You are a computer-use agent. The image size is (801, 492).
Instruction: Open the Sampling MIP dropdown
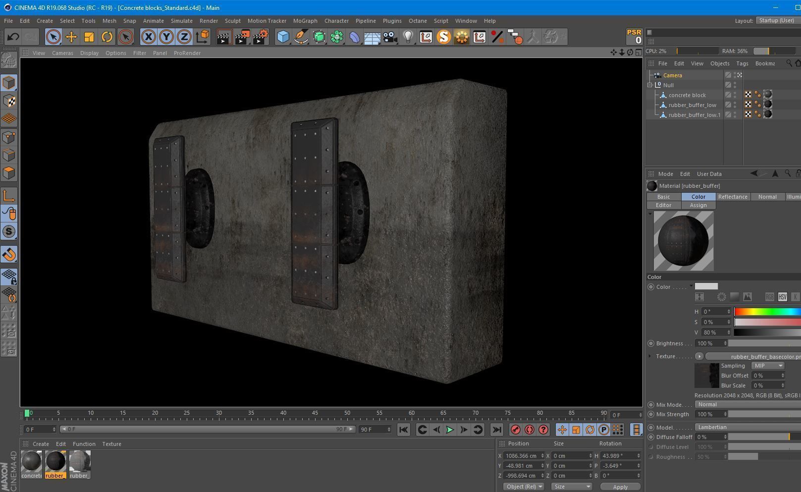pos(768,366)
